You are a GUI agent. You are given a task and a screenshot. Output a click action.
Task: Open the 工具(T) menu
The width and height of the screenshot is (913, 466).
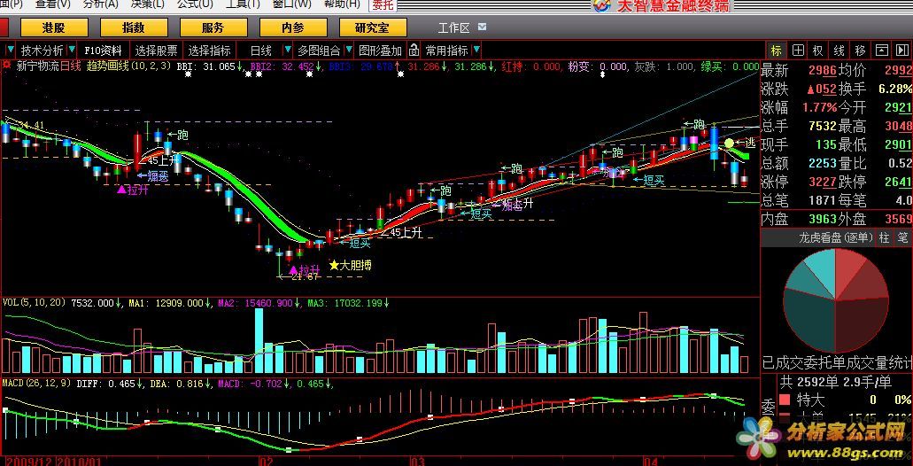point(243,4)
